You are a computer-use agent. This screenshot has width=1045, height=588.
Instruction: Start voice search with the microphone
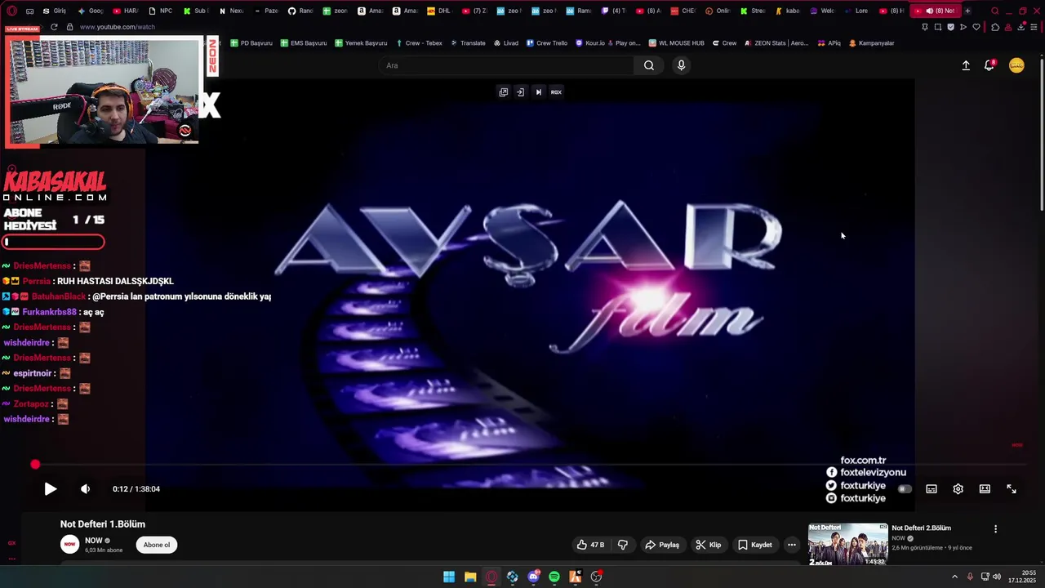tap(681, 65)
